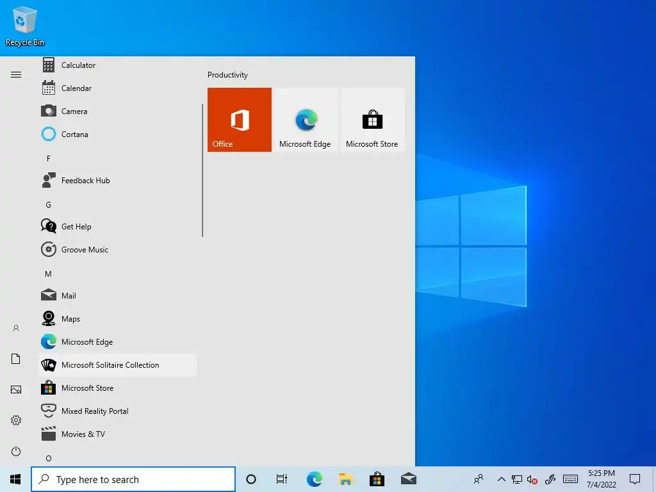Image resolution: width=656 pixels, height=492 pixels.
Task: Launch the Camera app
Action: point(118,111)
